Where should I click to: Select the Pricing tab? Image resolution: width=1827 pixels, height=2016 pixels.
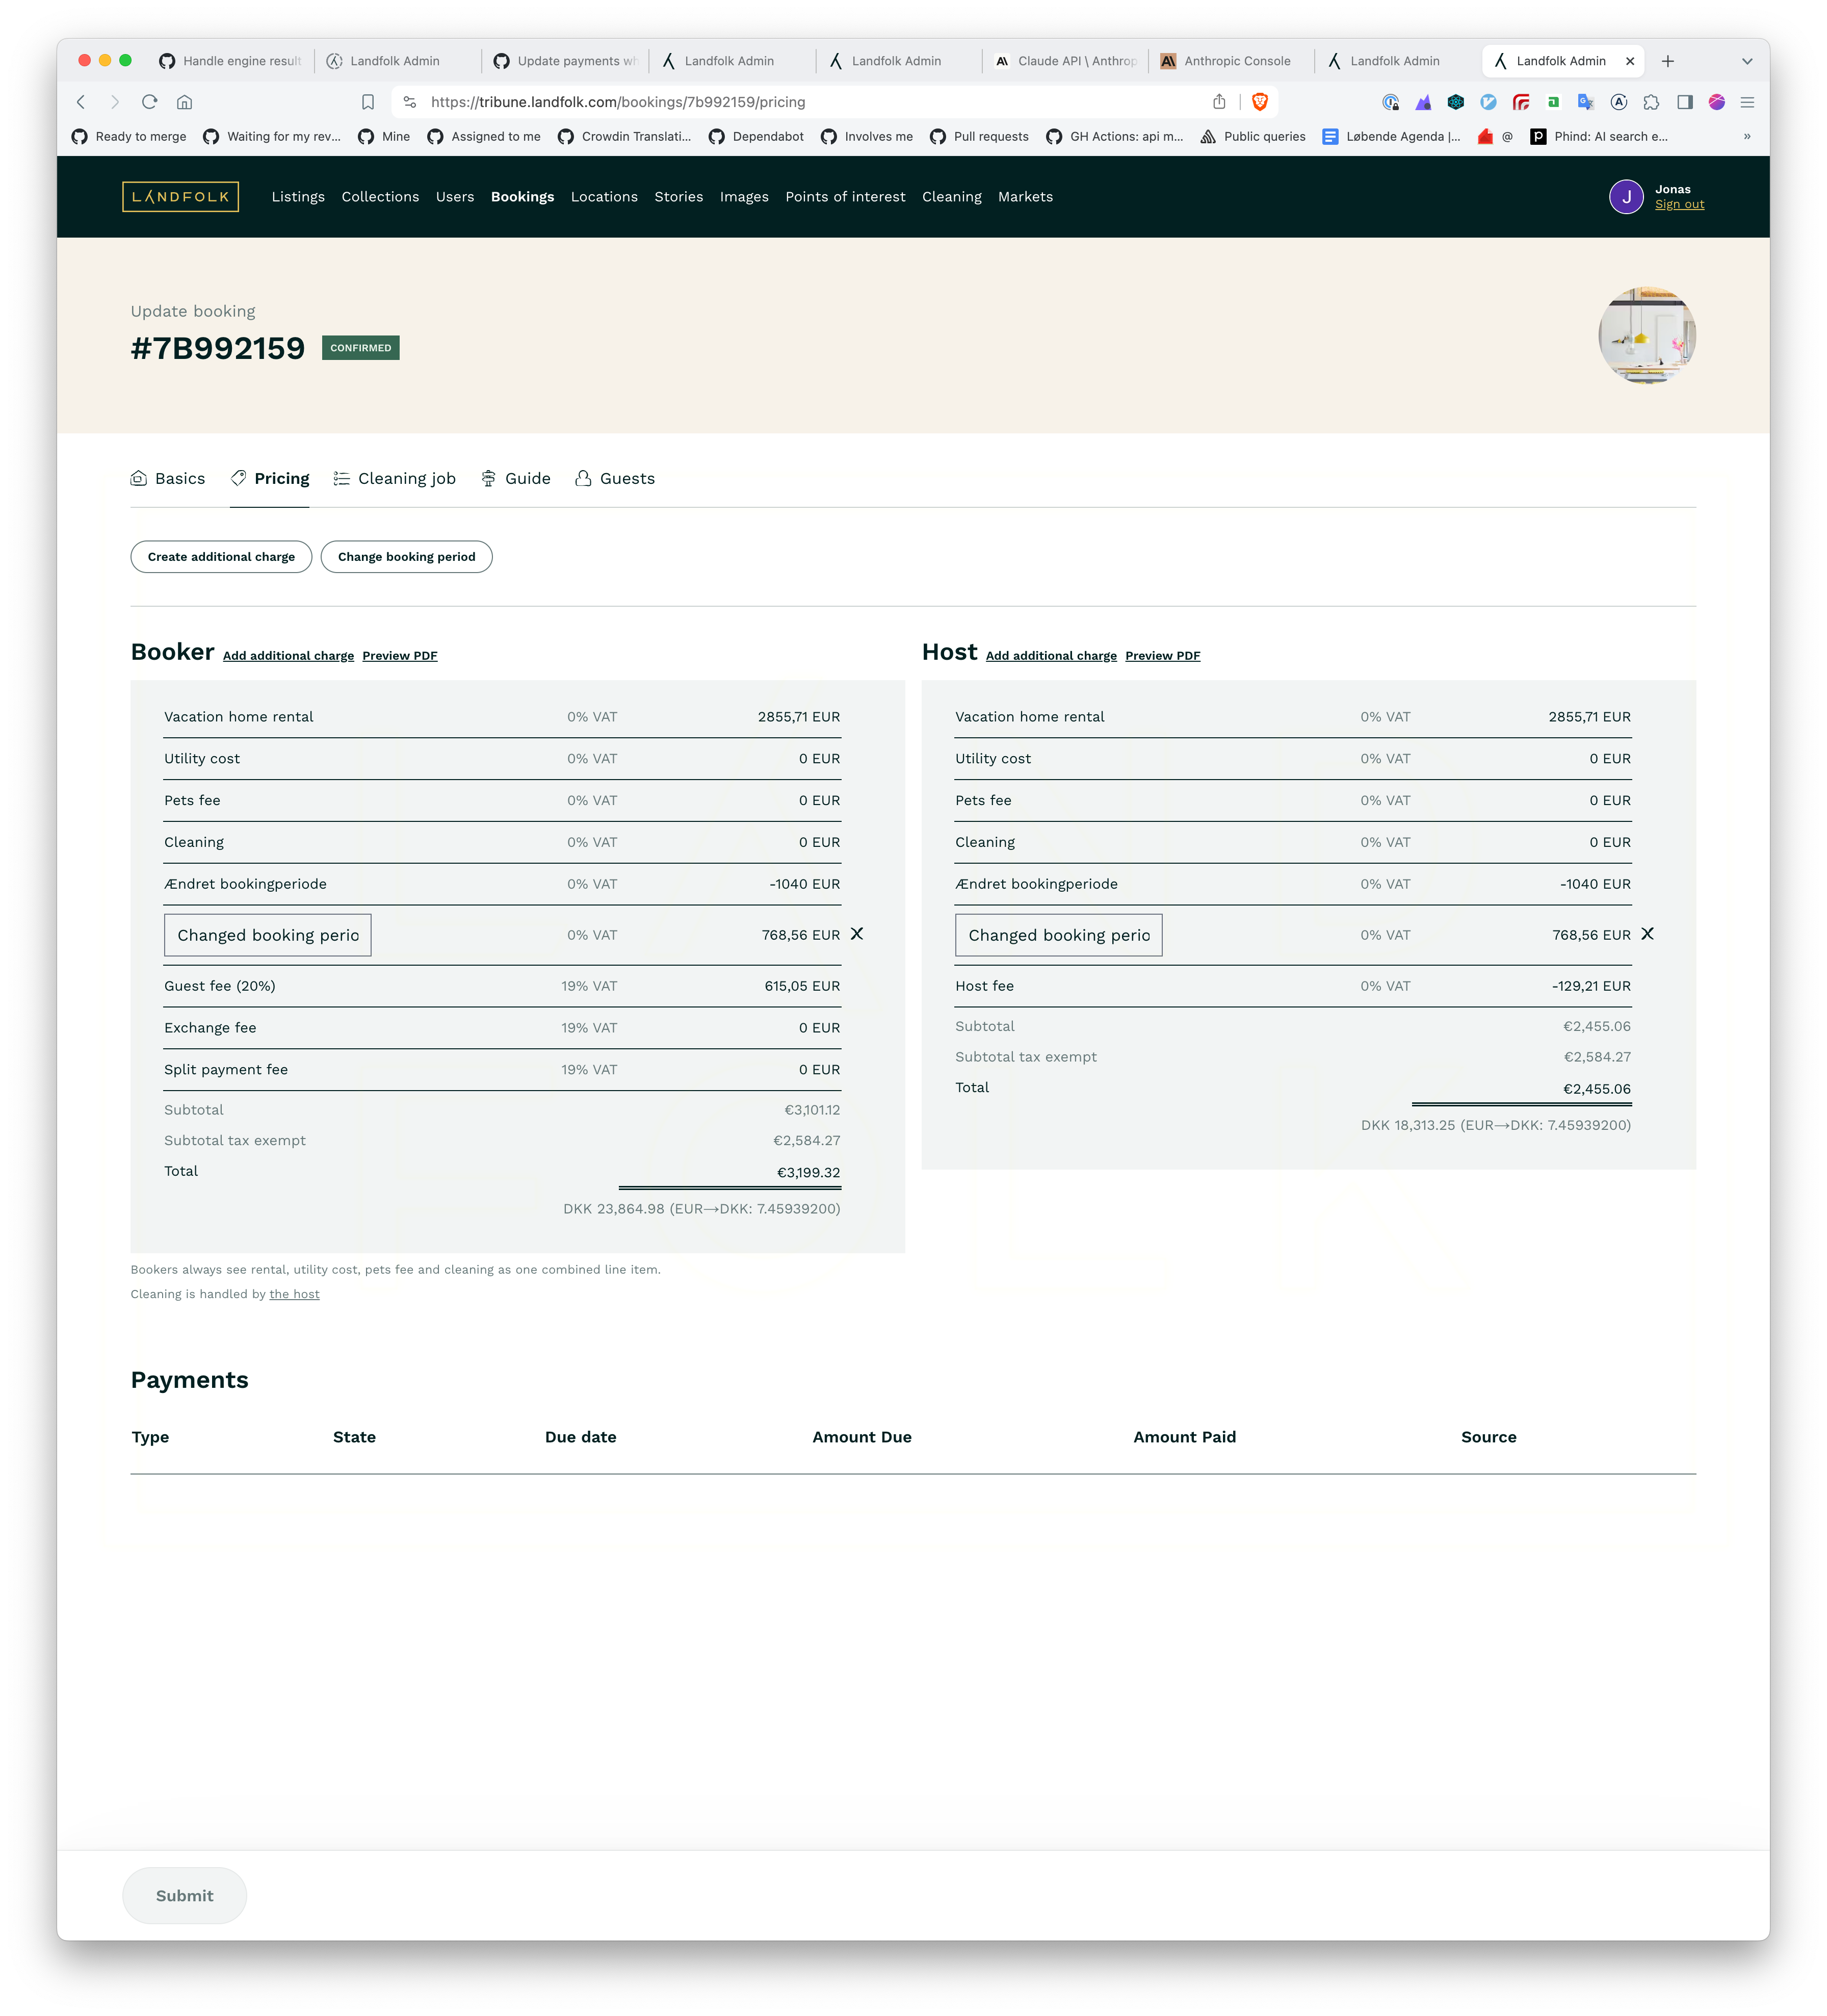(270, 479)
